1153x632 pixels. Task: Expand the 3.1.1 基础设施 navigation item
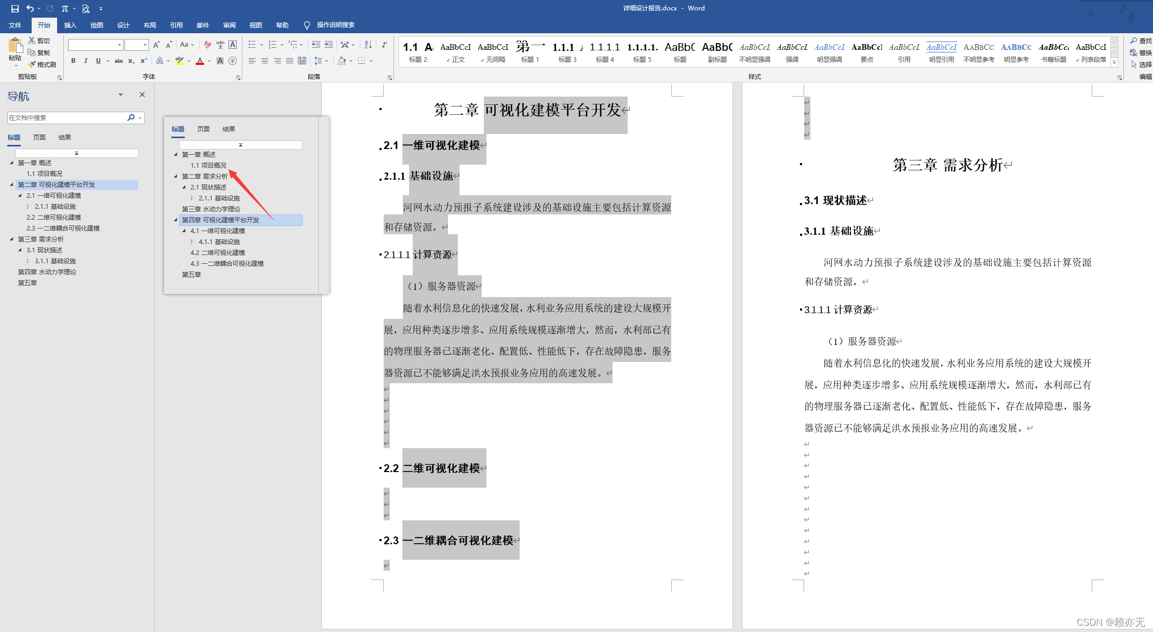pyautogui.click(x=29, y=261)
